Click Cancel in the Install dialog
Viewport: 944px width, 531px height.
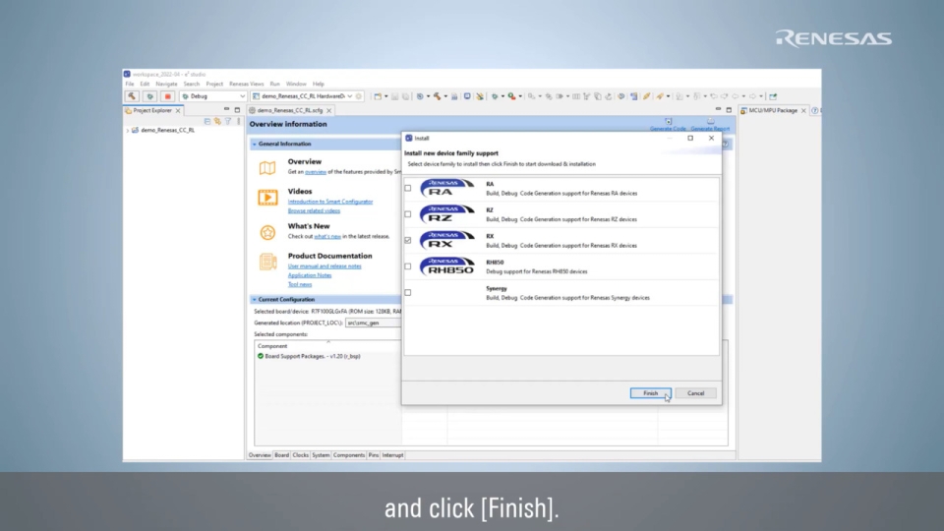pos(695,393)
